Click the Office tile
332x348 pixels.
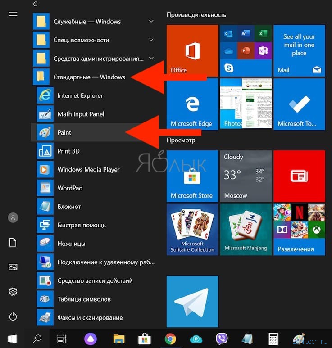[192, 50]
